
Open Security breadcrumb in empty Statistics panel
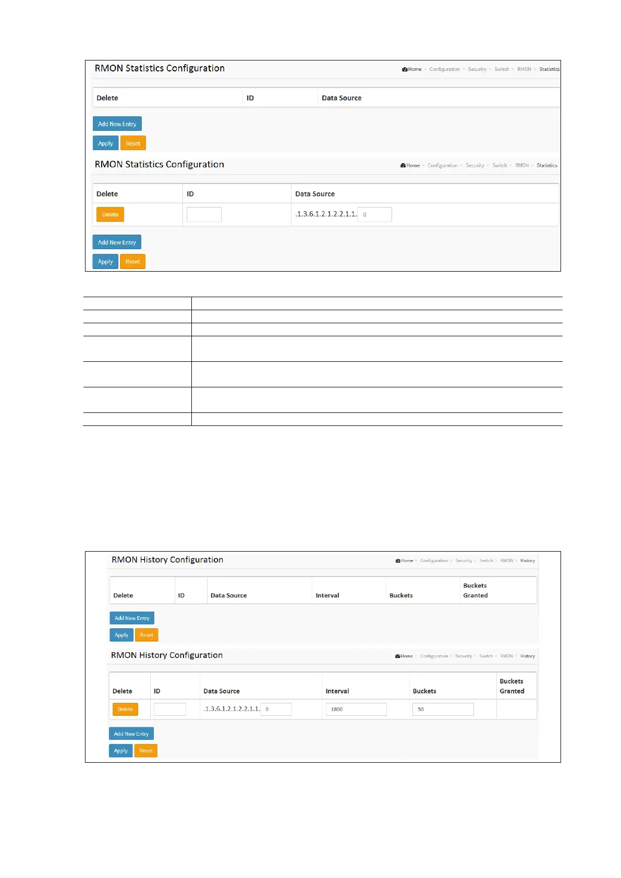click(x=477, y=69)
